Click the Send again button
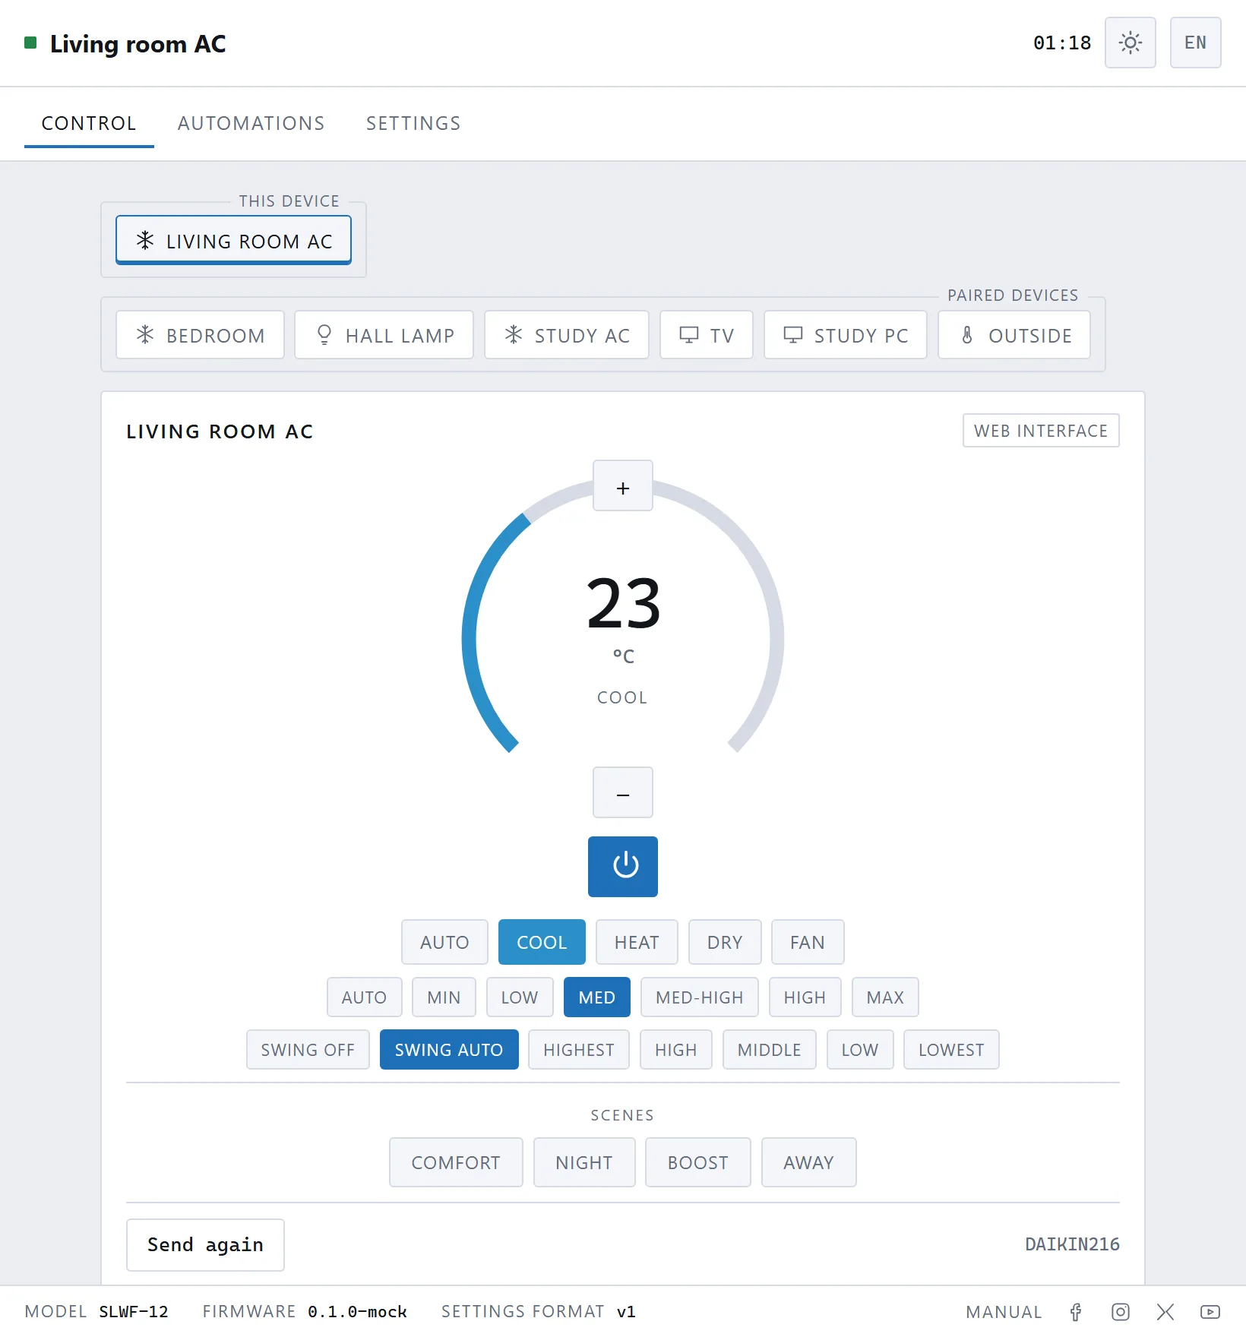The width and height of the screenshot is (1246, 1337). click(x=205, y=1244)
